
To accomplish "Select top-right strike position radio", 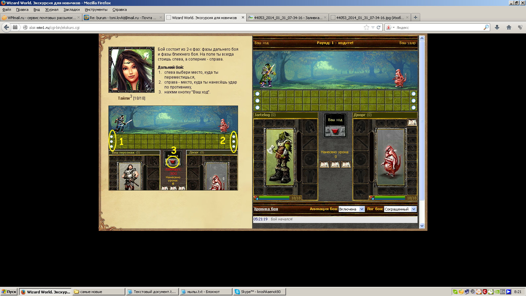I will [414, 94].
